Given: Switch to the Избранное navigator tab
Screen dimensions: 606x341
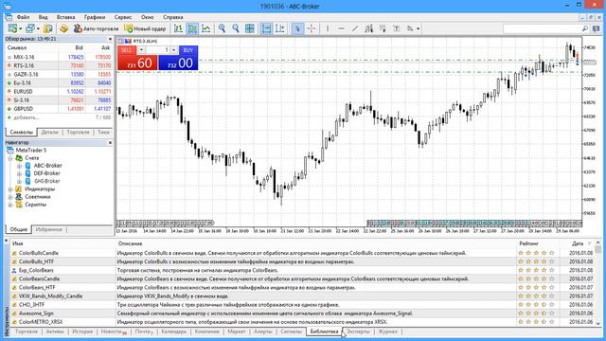Looking at the screenshot, I should 48,229.
